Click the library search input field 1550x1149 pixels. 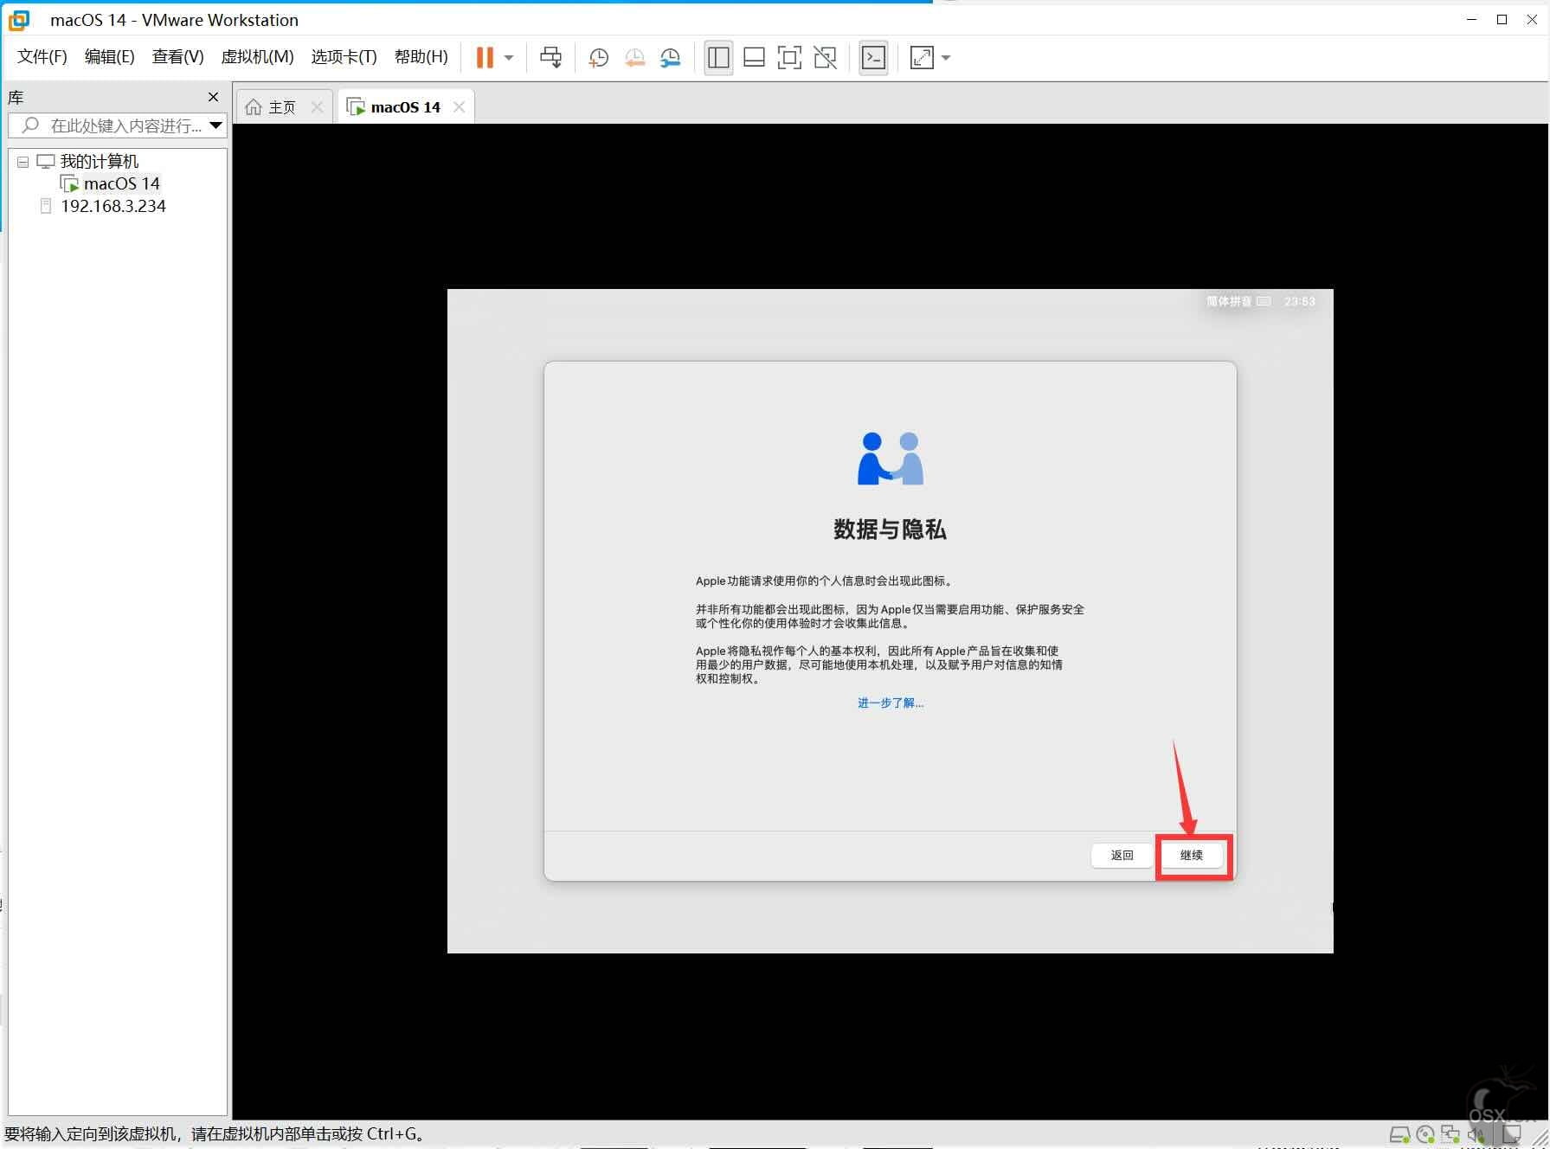118,125
